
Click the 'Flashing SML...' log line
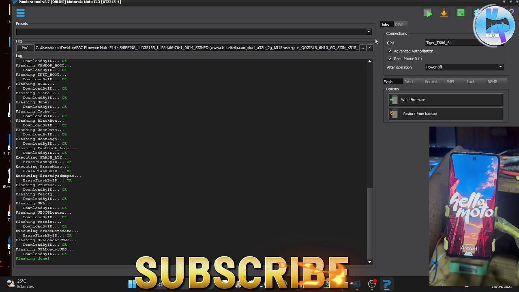34,204
